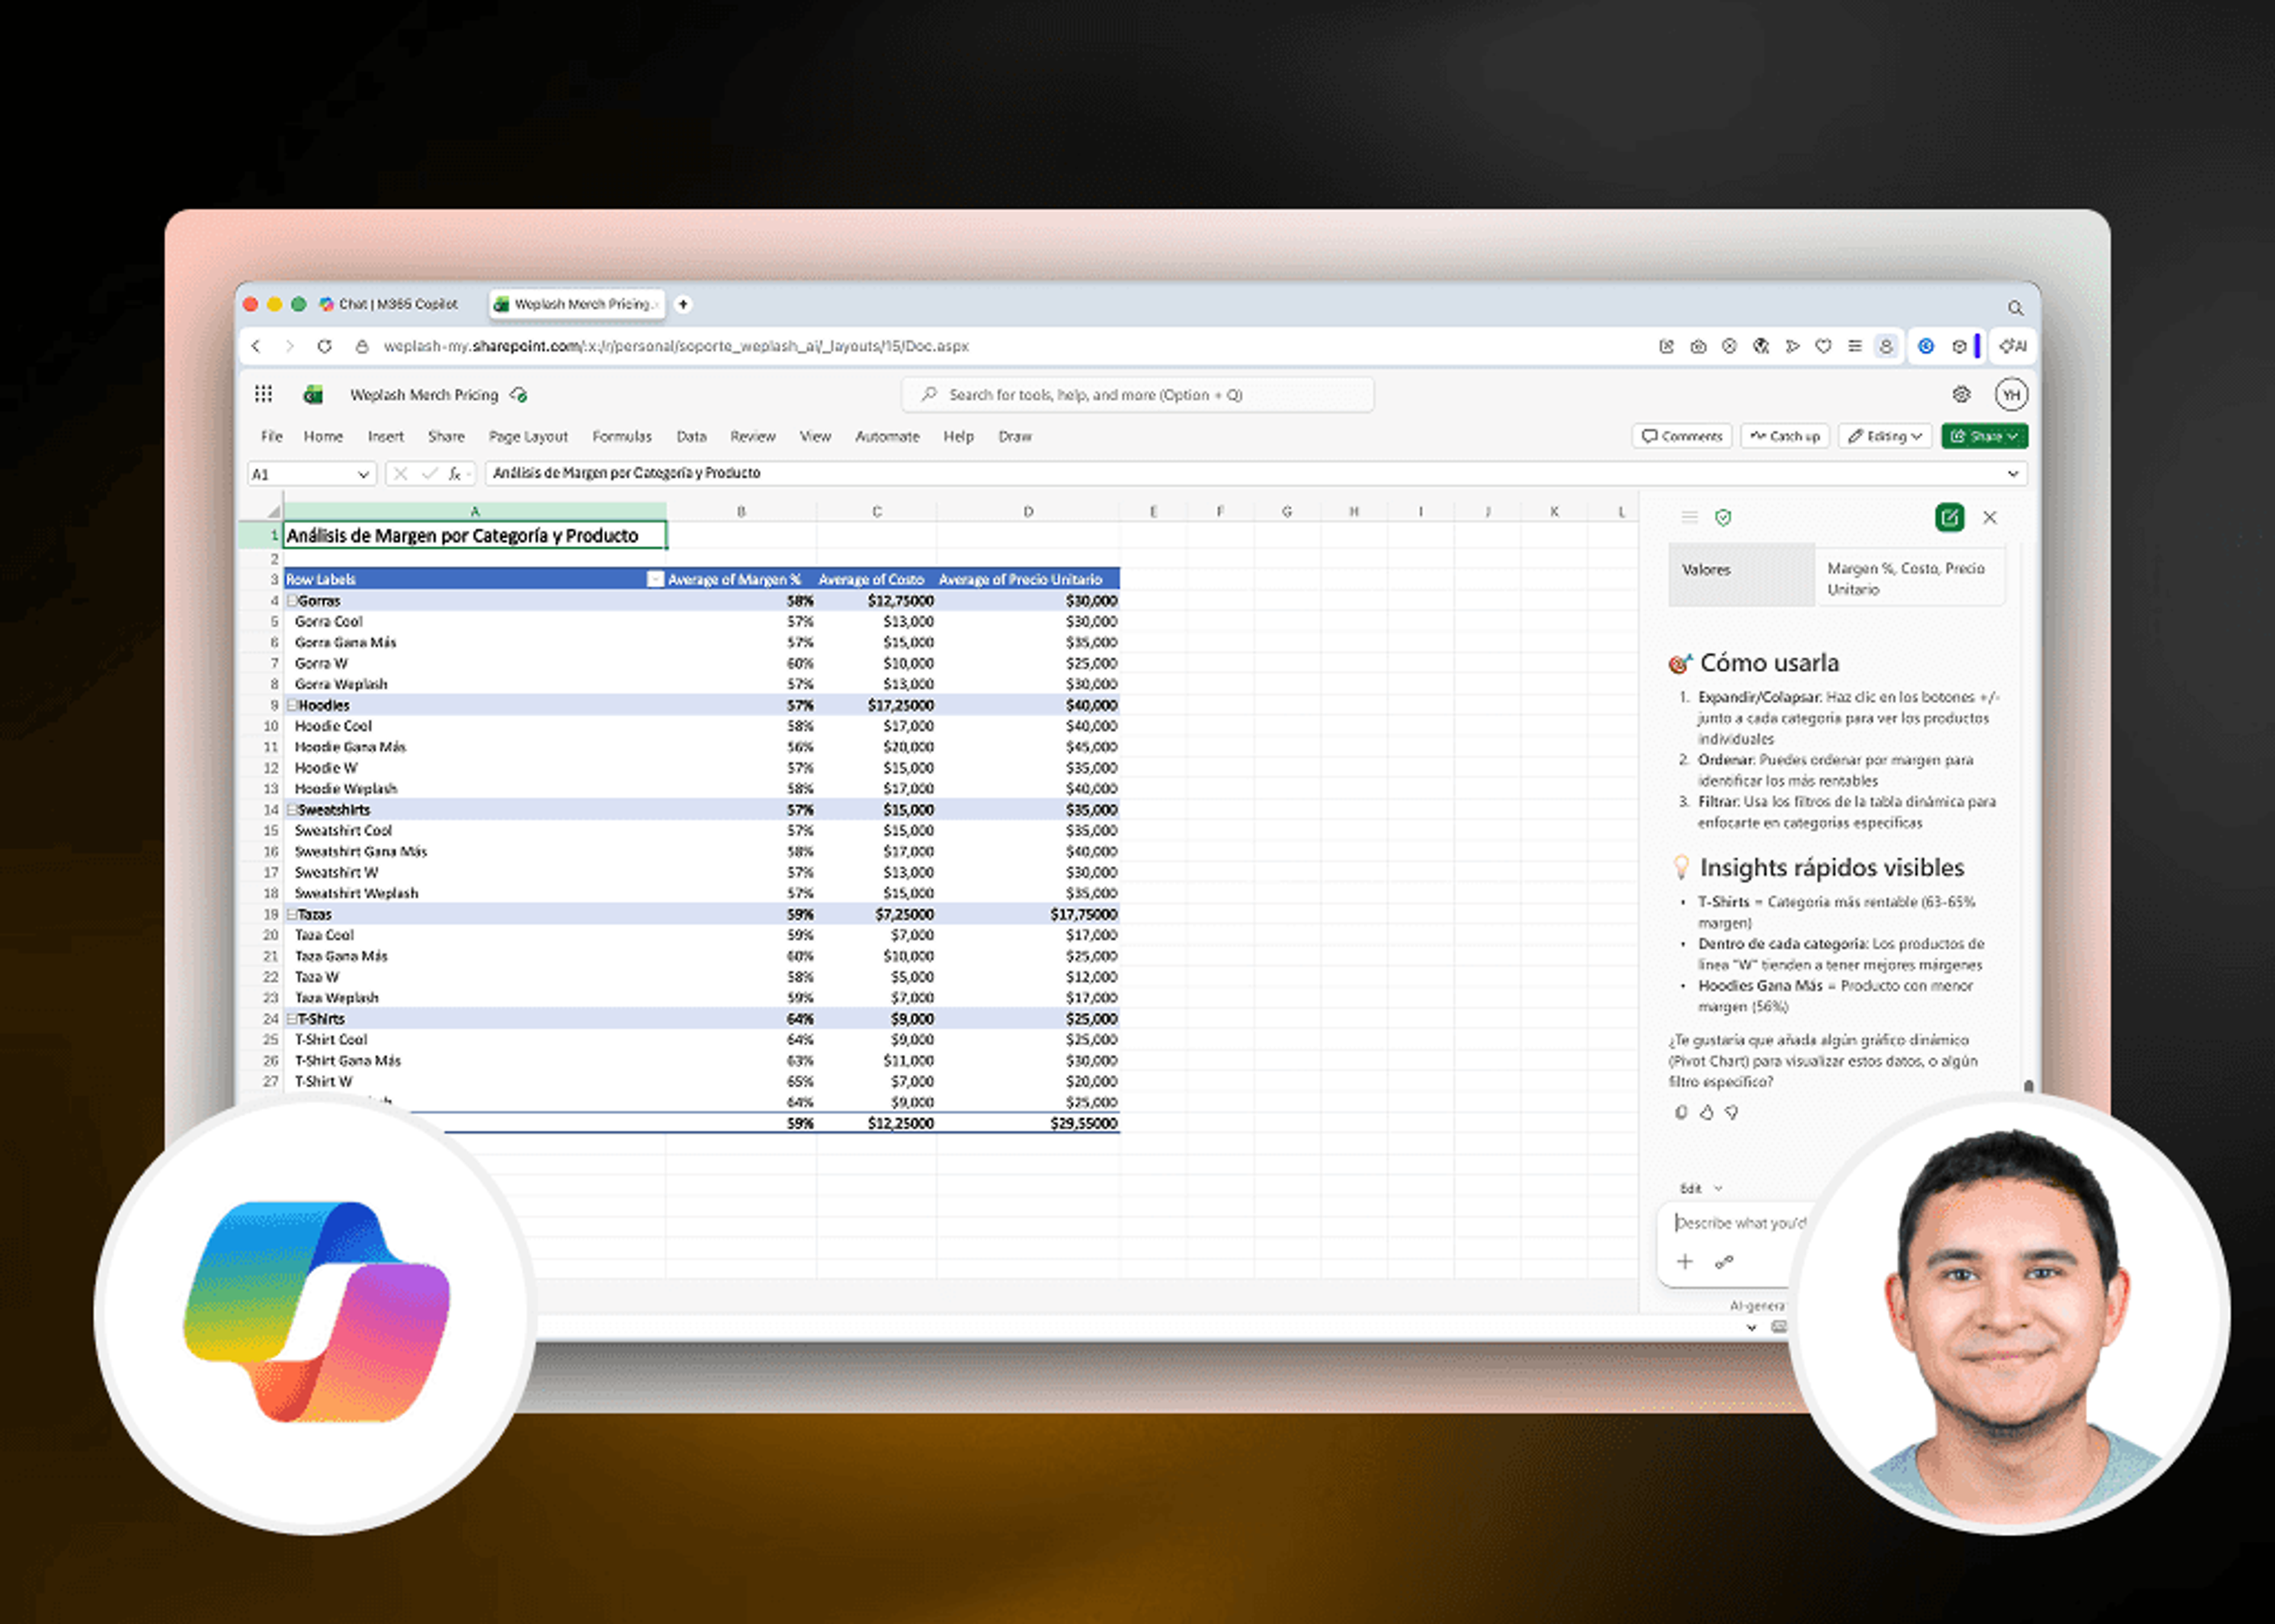
Task: Open Excel settings gear icon
Action: click(1961, 395)
